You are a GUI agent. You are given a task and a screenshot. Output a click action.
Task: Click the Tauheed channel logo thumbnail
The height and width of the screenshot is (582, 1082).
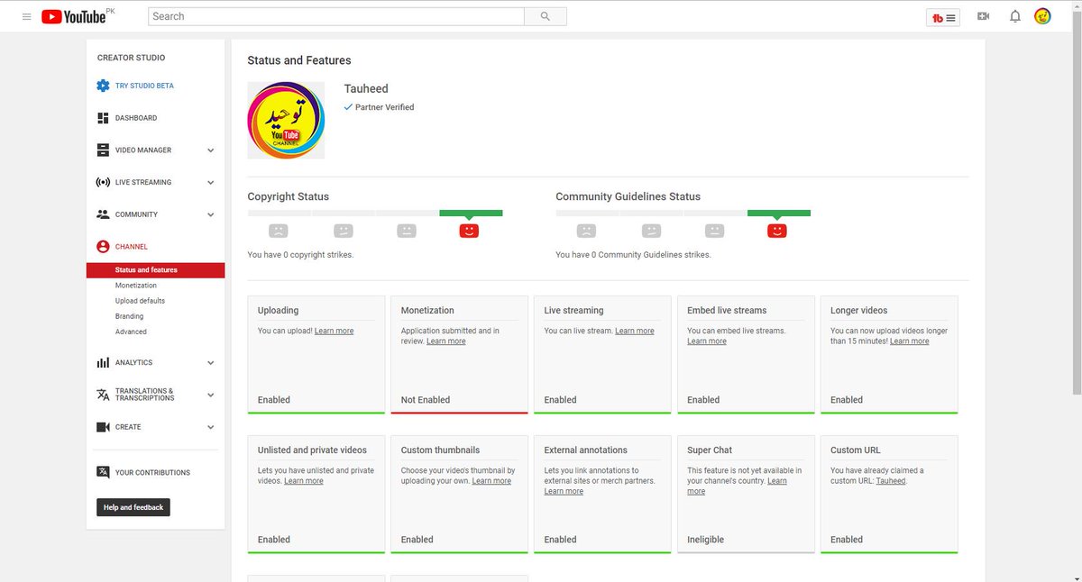(286, 121)
